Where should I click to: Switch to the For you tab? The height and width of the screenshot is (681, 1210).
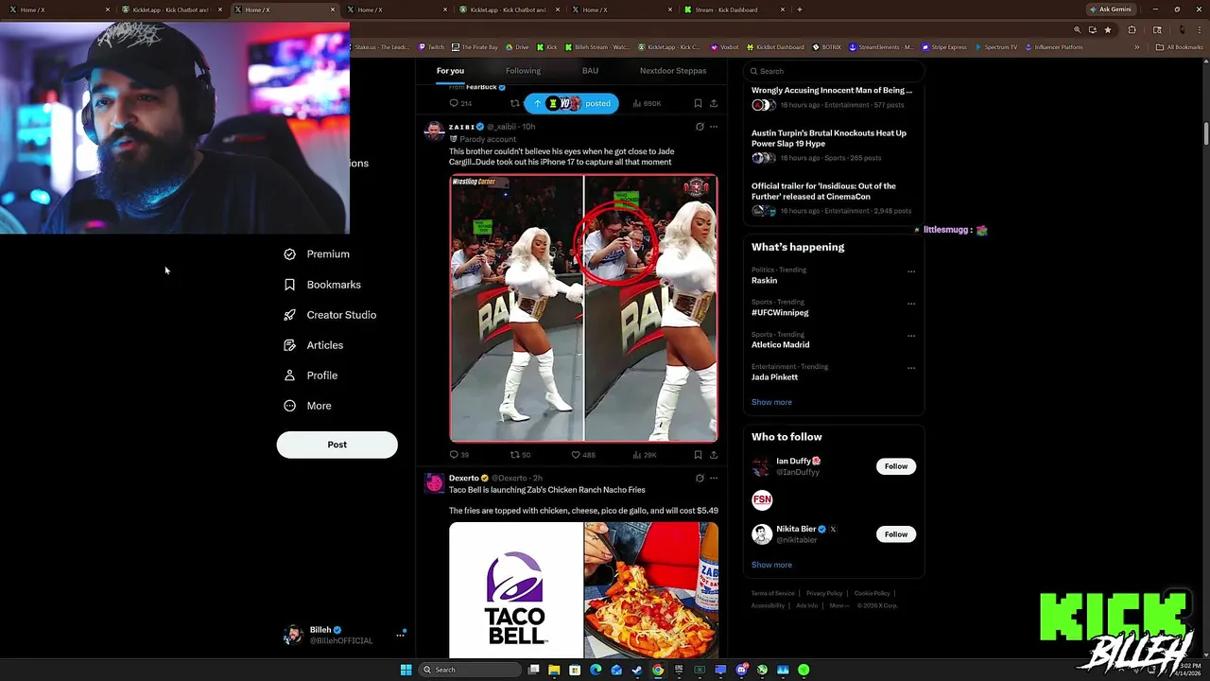tap(450, 71)
